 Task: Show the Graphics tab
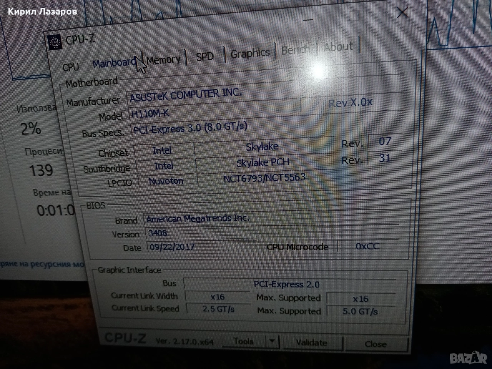point(250,53)
